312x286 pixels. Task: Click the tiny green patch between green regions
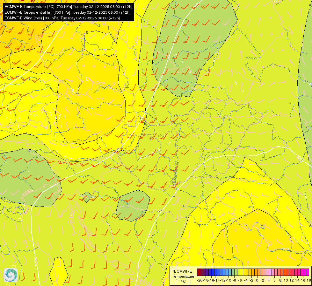(86, 196)
